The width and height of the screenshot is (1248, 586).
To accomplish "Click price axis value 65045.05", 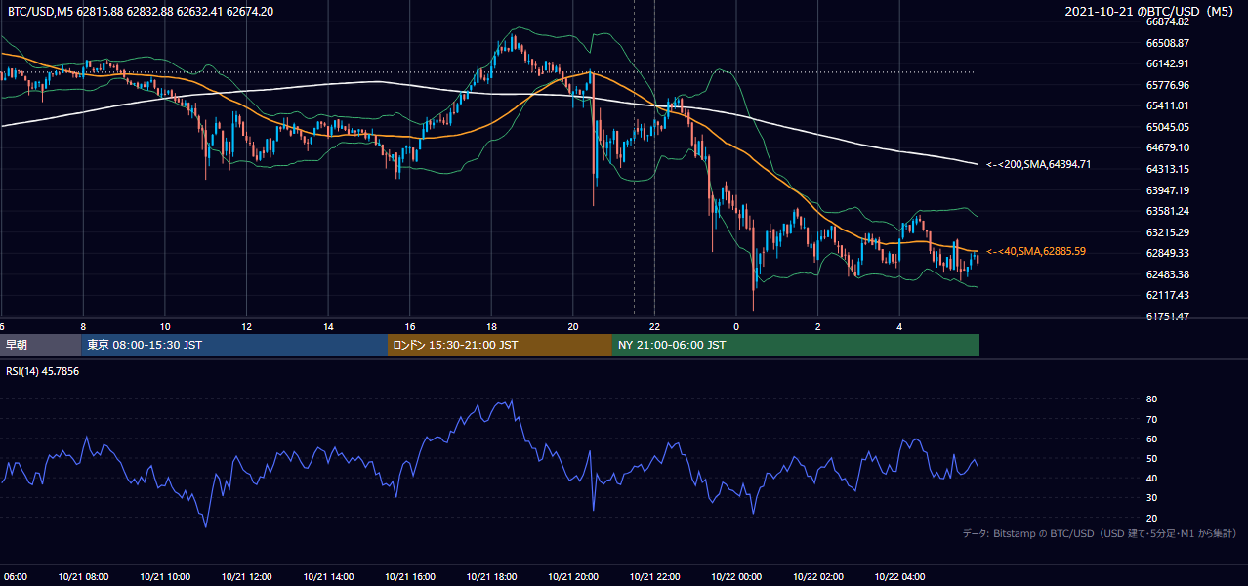I will (x=1167, y=127).
